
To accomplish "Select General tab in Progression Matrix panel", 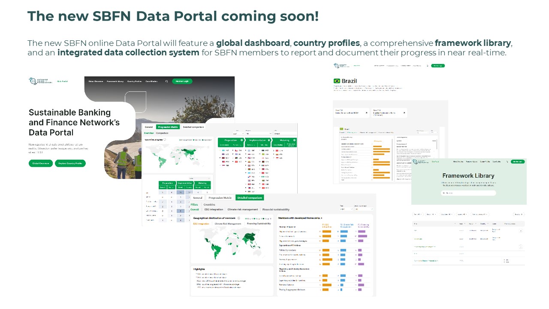I will point(149,127).
